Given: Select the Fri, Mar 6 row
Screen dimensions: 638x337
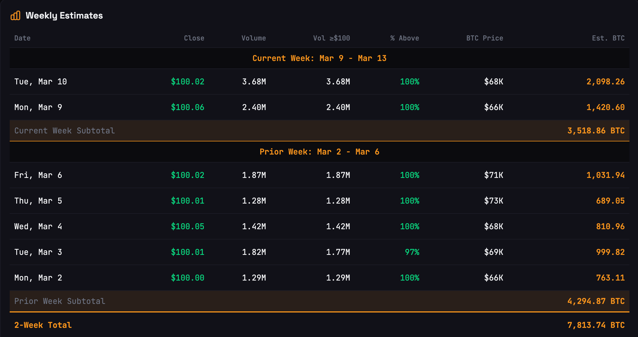Looking at the screenshot, I should (319, 175).
